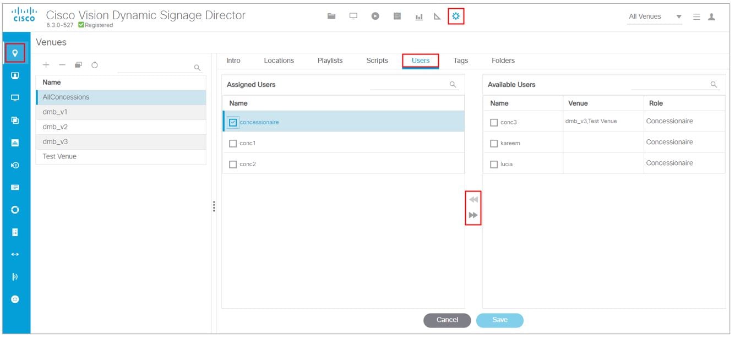Click the Assigned Users search magnifier

click(453, 85)
